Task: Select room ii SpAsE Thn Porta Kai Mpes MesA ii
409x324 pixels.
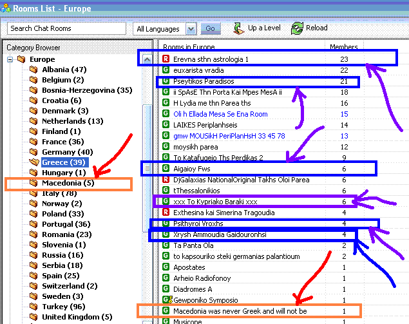Action: coord(227,92)
